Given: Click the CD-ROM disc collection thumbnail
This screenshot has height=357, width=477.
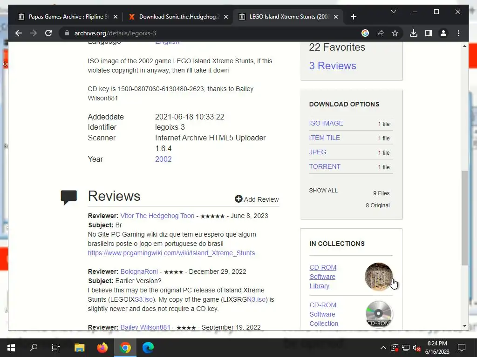Looking at the screenshot, I should click(x=379, y=314).
